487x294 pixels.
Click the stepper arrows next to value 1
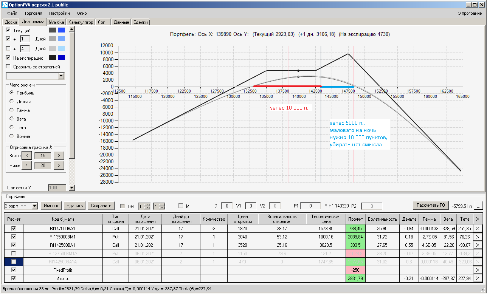coord(162,206)
